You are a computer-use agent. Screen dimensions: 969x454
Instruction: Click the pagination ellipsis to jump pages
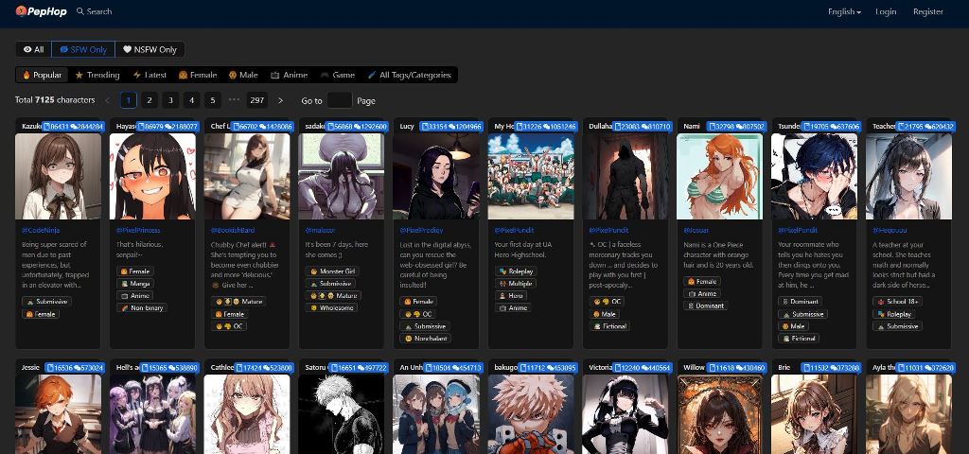point(234,100)
